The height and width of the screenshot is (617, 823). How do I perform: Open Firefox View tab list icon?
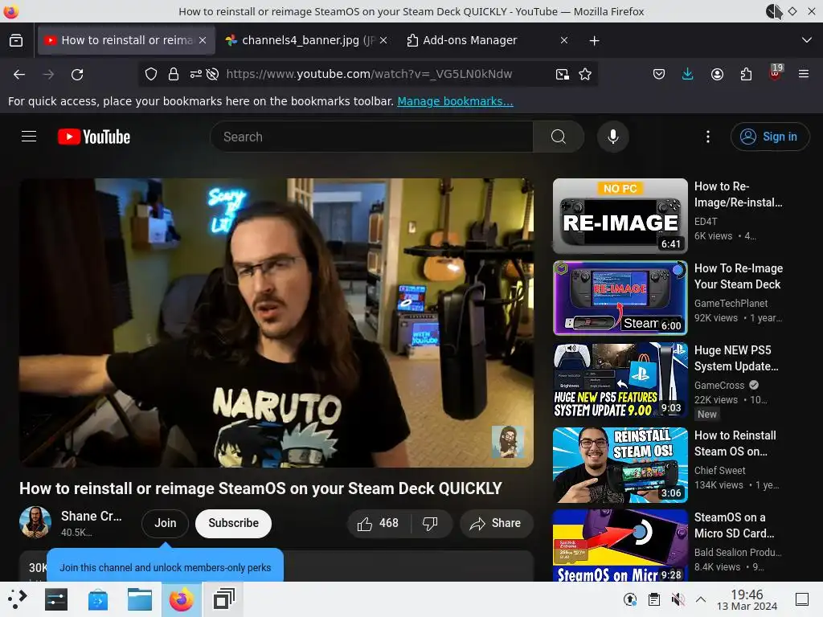click(16, 40)
